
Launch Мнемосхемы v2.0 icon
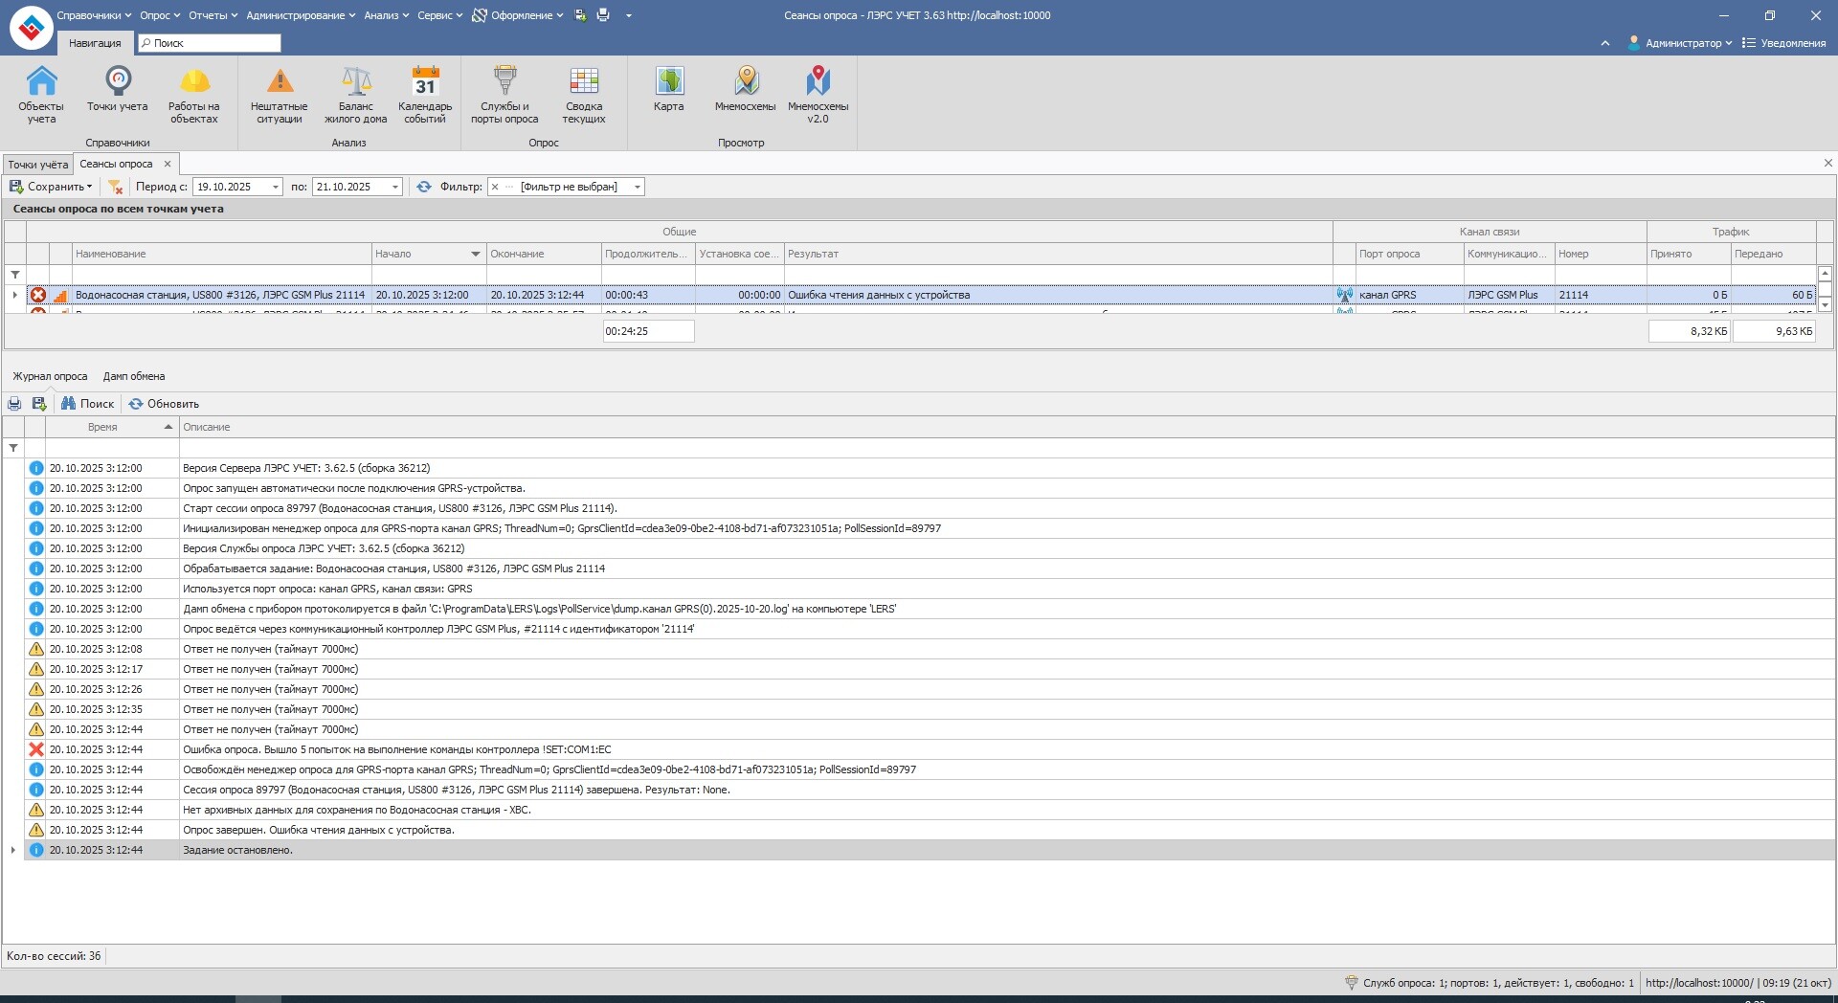818,93
